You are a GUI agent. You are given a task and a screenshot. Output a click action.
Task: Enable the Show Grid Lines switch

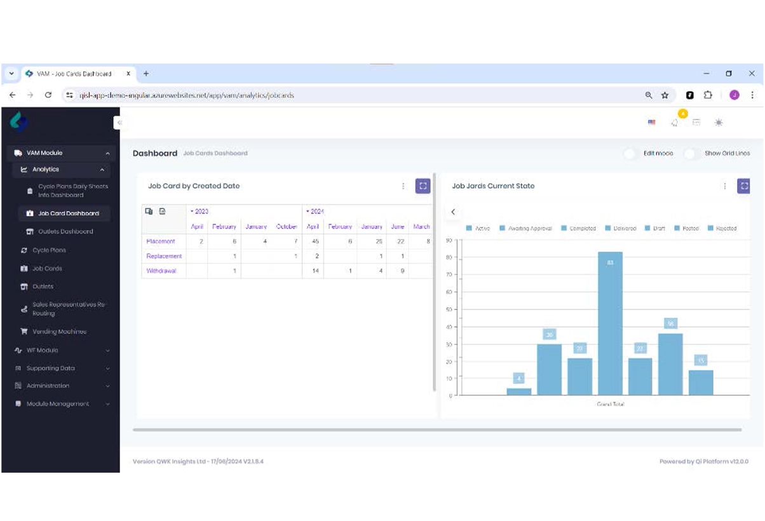691,153
